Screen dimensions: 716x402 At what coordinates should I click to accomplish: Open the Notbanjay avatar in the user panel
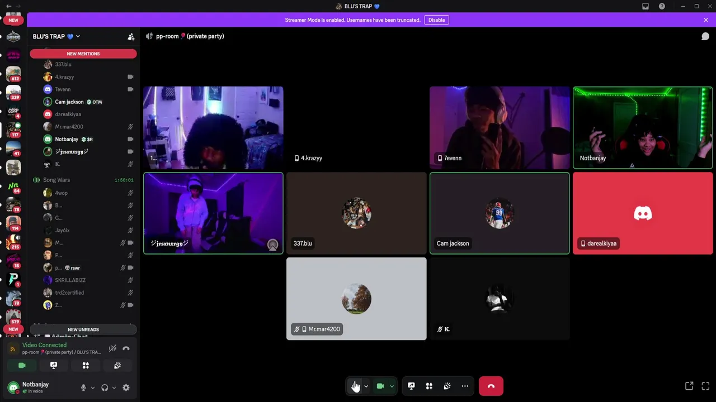pos(13,387)
